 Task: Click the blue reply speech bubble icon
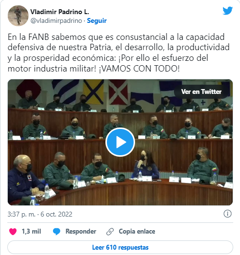click(x=56, y=232)
